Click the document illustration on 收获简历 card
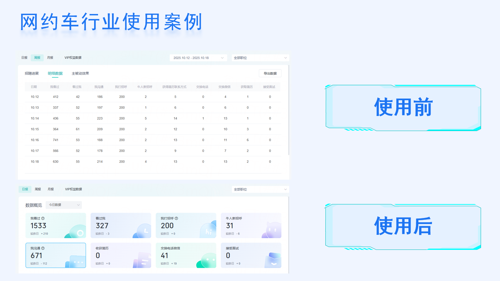The image size is (500, 281). pos(142,260)
